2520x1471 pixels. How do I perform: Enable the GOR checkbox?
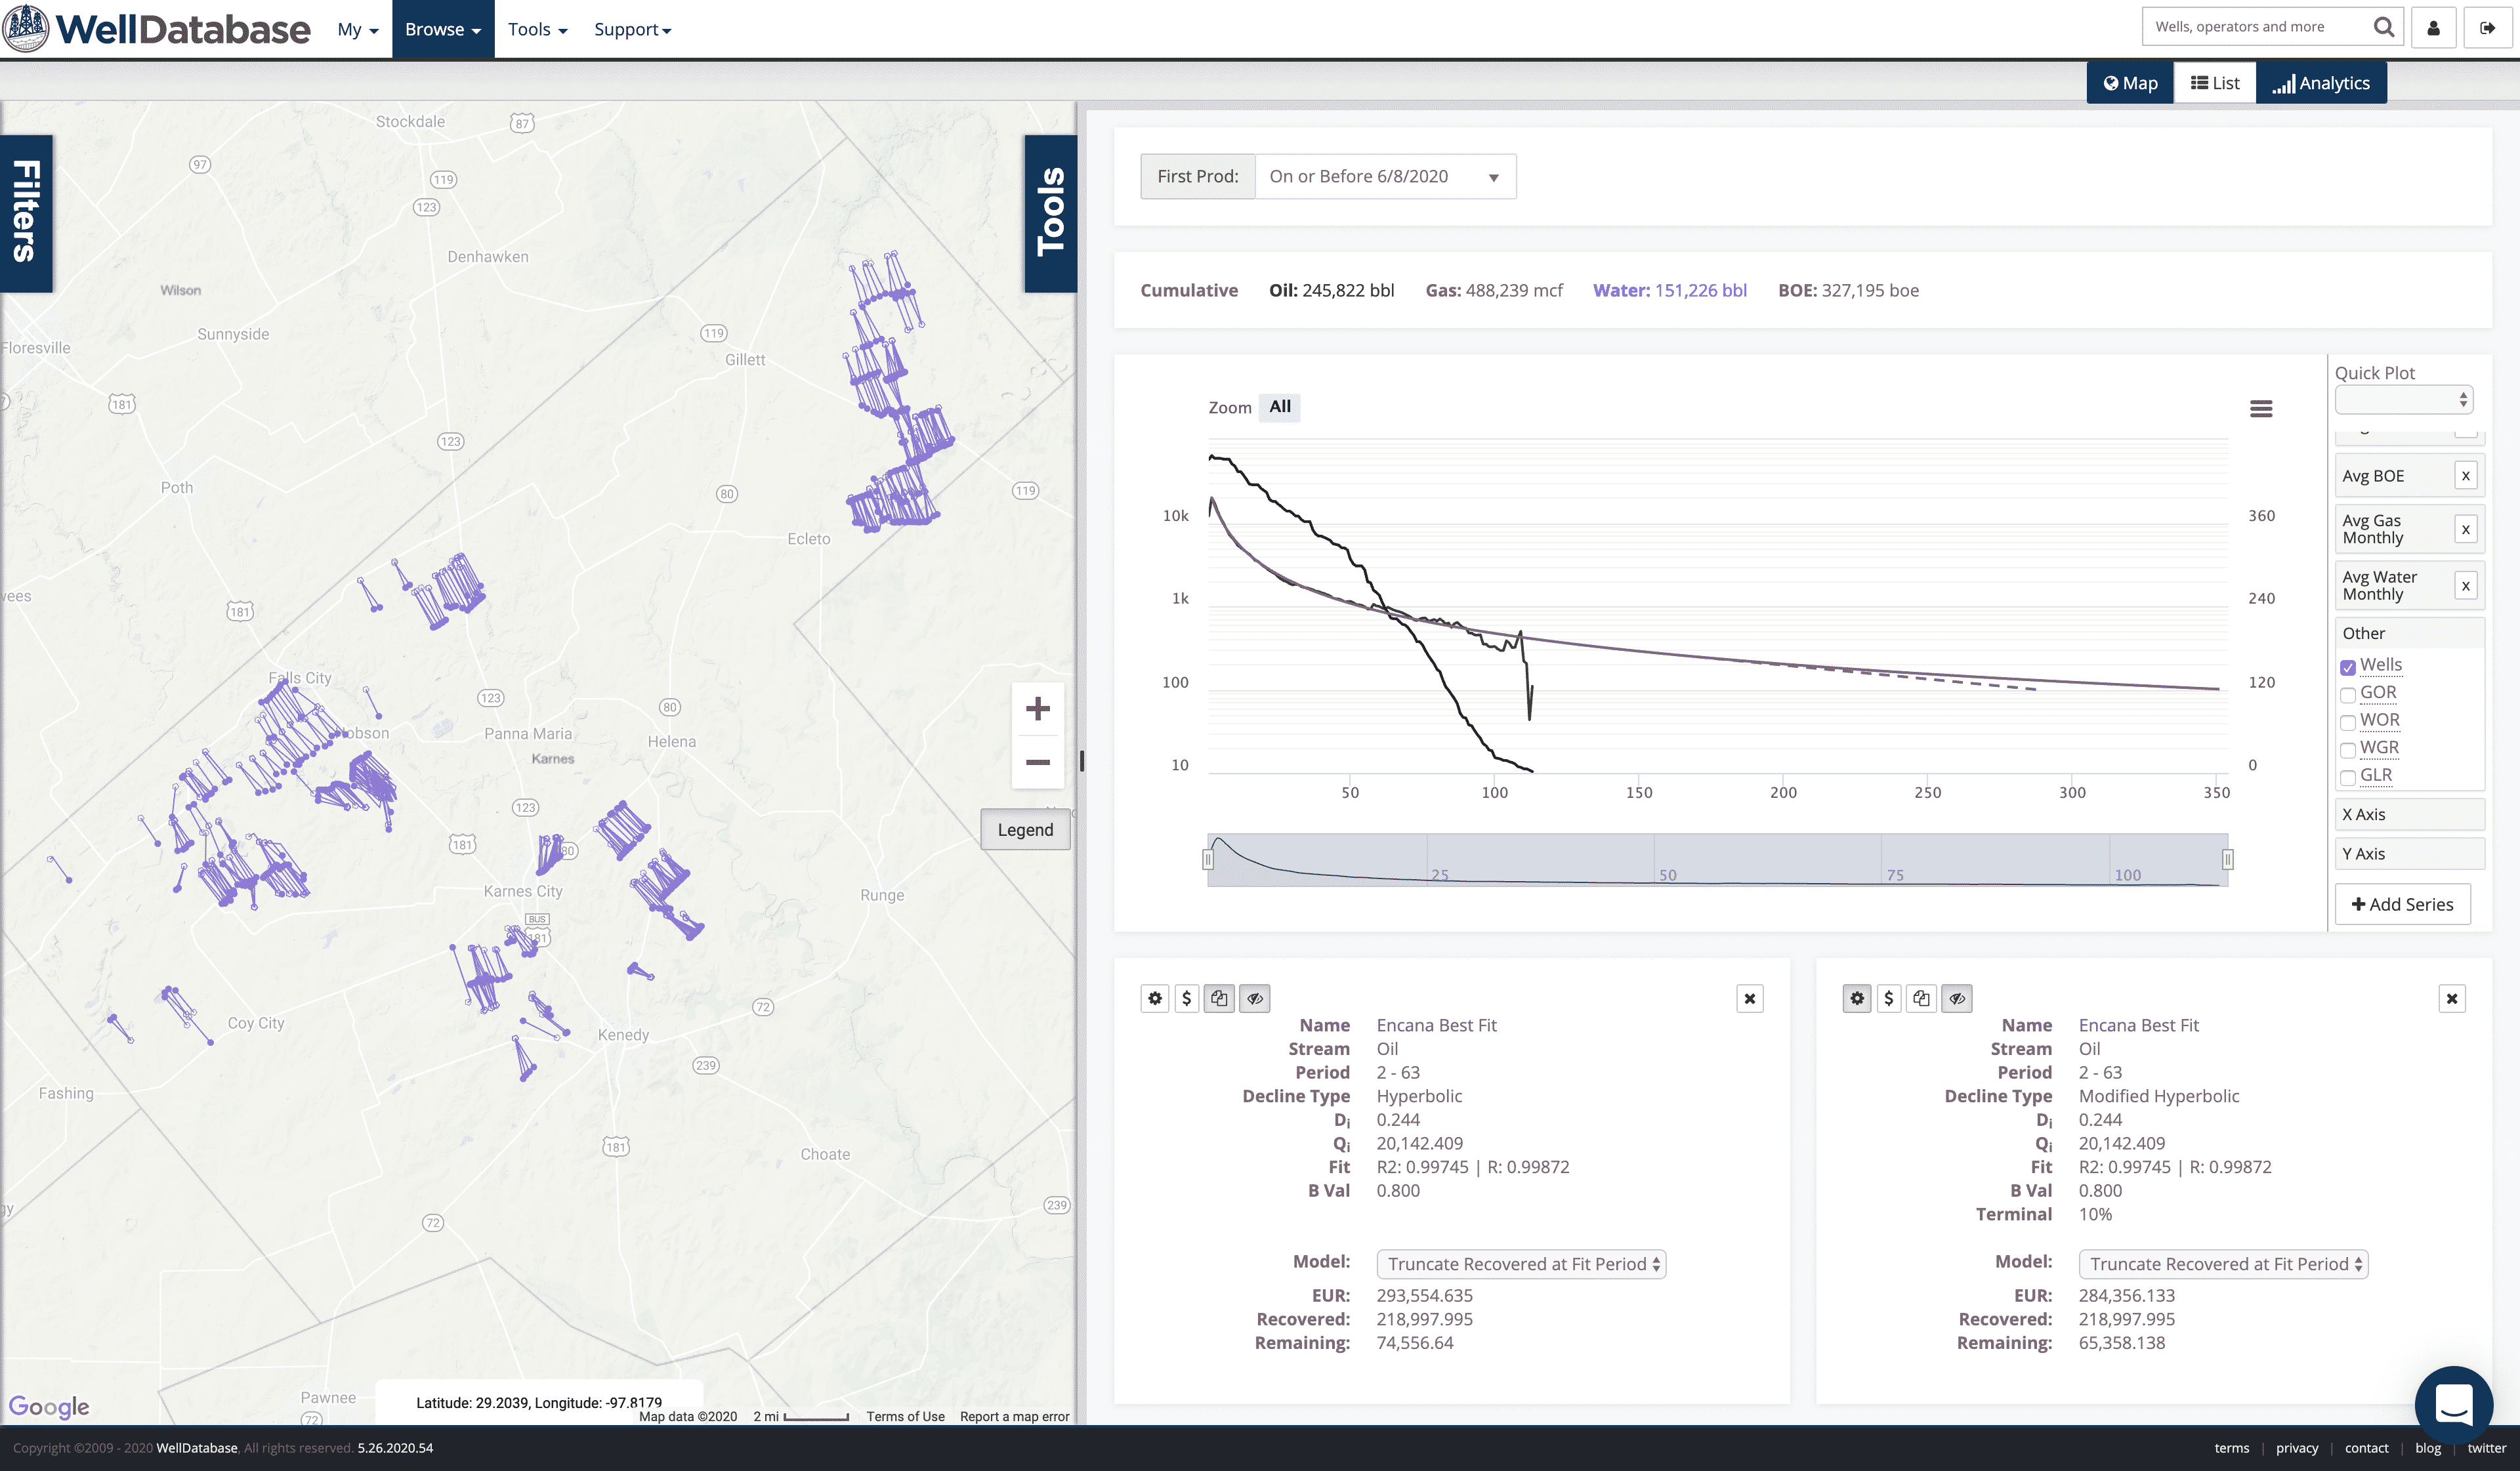coord(2347,695)
